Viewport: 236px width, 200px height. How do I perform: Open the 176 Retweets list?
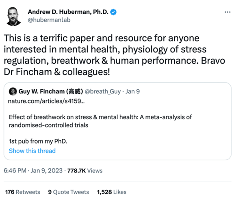coord(23,192)
